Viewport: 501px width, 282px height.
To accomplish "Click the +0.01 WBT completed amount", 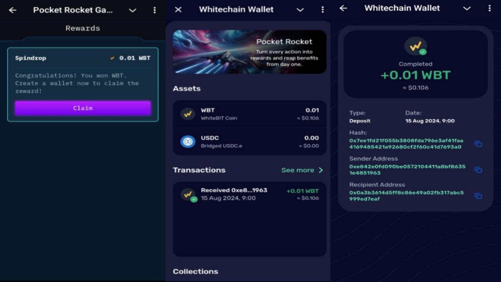I will click(x=416, y=75).
